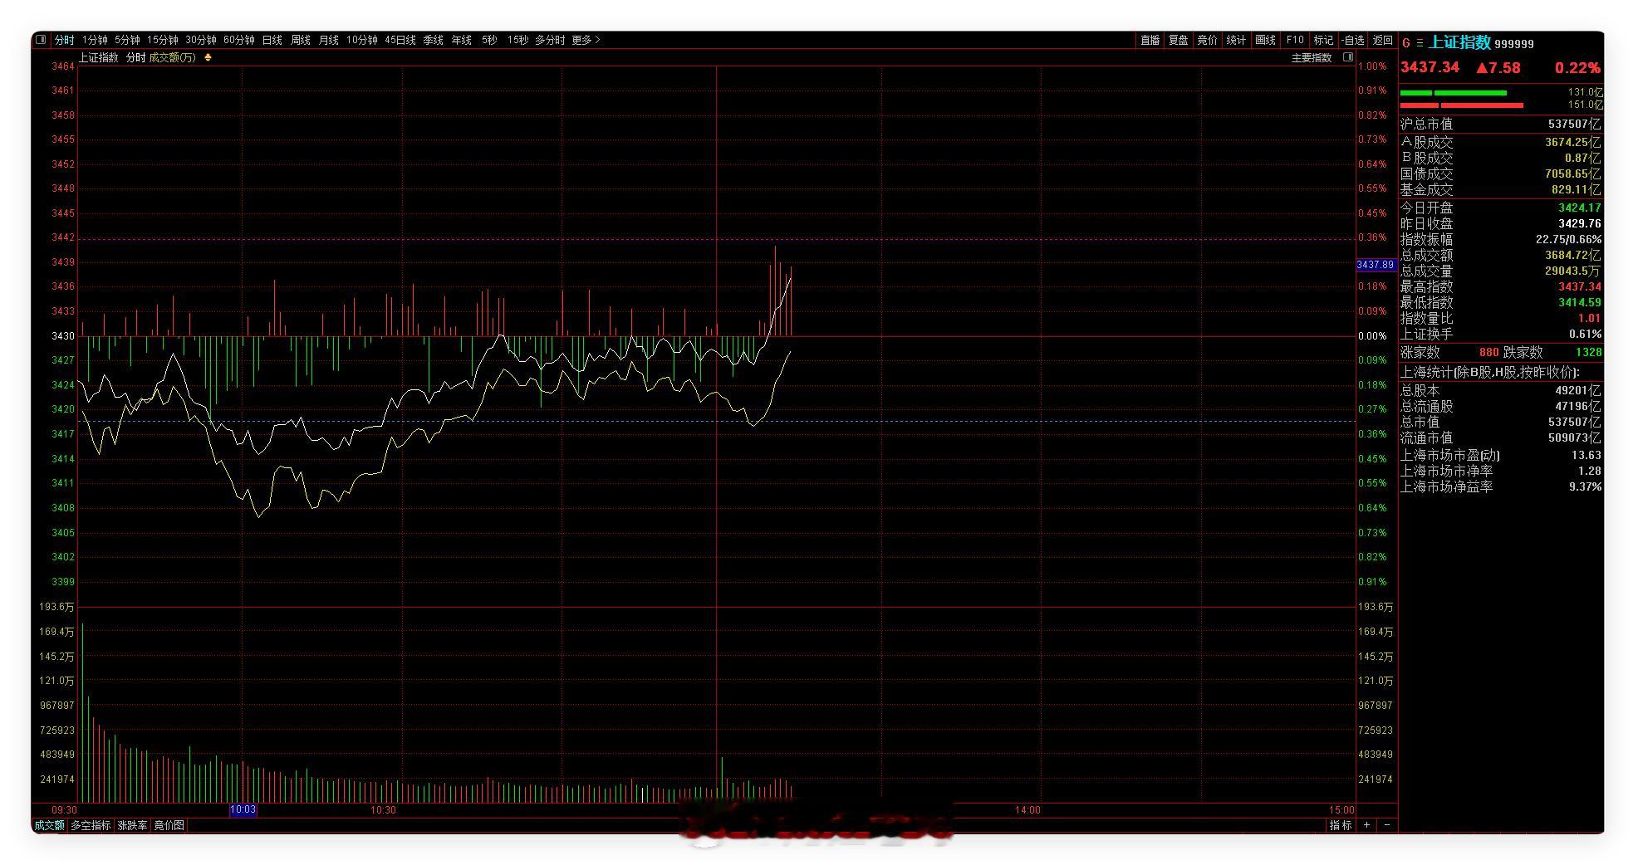Select the 成交额 bottom tab
This screenshot has width=1638, height=865.
point(49,825)
